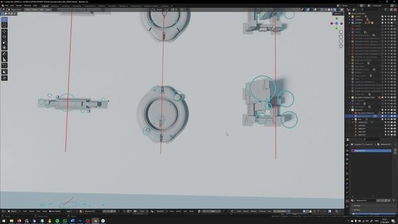Toggle viewport gizmos display
The image size is (398, 224).
308,10
